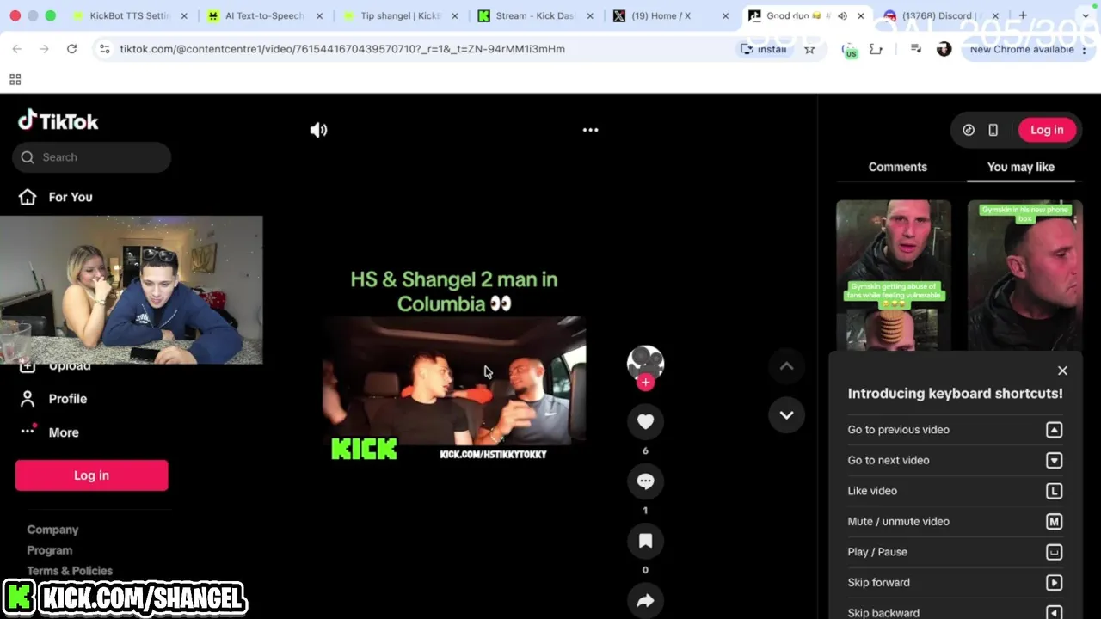Click the Search field in TikTok sidebar
Screen dimensions: 1101x619
tap(91, 157)
